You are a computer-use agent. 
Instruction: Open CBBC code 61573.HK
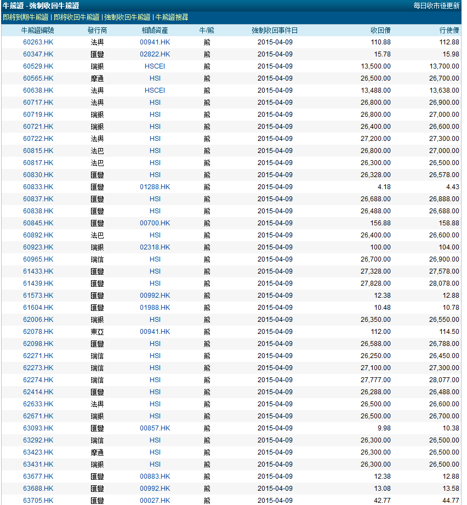click(x=38, y=296)
